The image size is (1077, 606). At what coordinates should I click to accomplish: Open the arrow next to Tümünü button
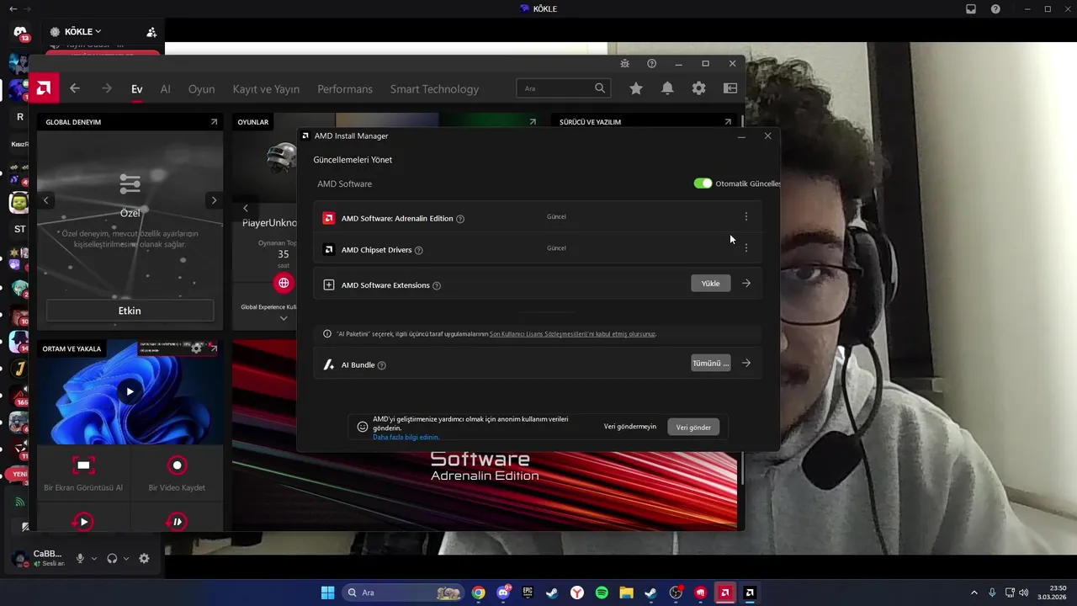746,364
